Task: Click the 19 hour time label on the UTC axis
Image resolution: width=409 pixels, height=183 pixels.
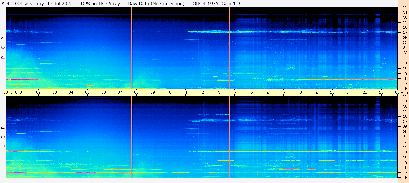Action: tap(316, 92)
